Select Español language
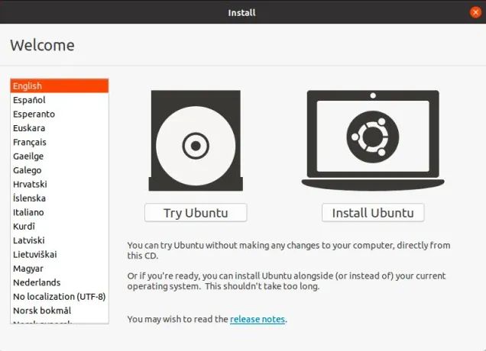 [60, 100]
